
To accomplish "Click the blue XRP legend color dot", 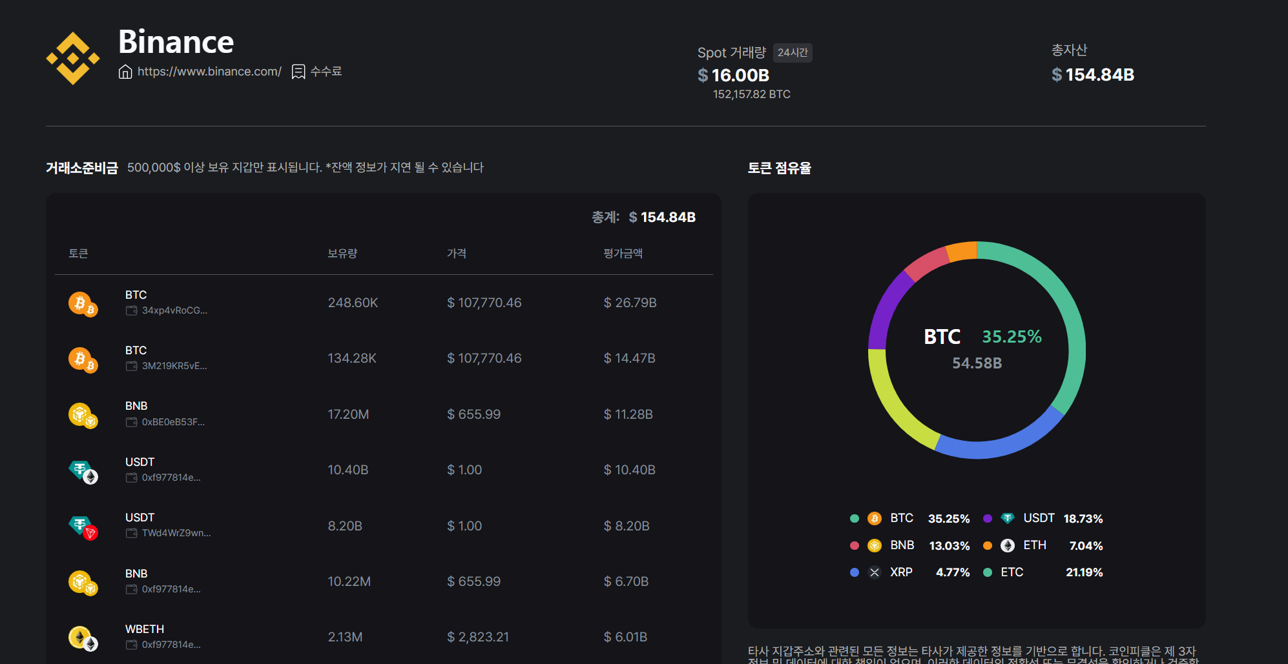I will [x=855, y=572].
